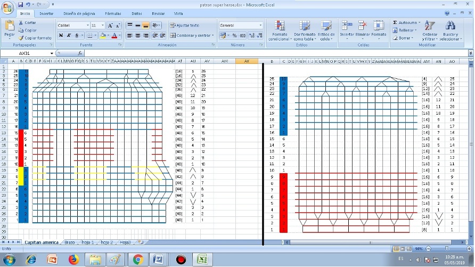Switch to the Insertar ribbon tab
Screen dimensions: 475x267
[x=46, y=14]
